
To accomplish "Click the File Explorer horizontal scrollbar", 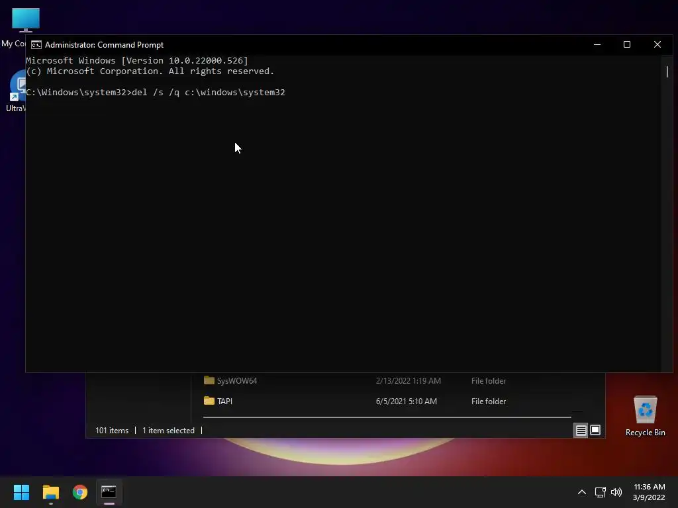I will 387,417.
